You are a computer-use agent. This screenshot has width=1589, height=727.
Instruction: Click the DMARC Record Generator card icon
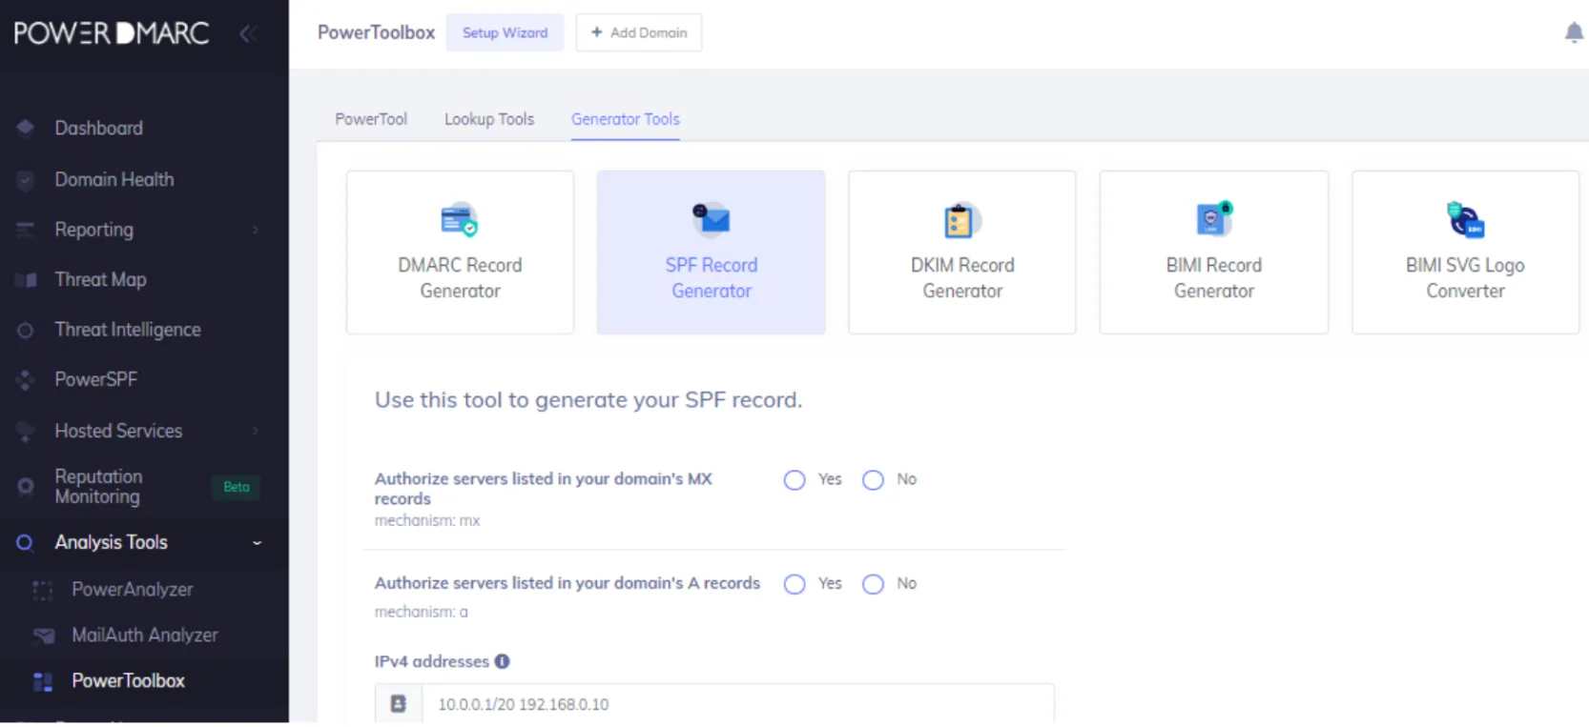pyautogui.click(x=460, y=220)
